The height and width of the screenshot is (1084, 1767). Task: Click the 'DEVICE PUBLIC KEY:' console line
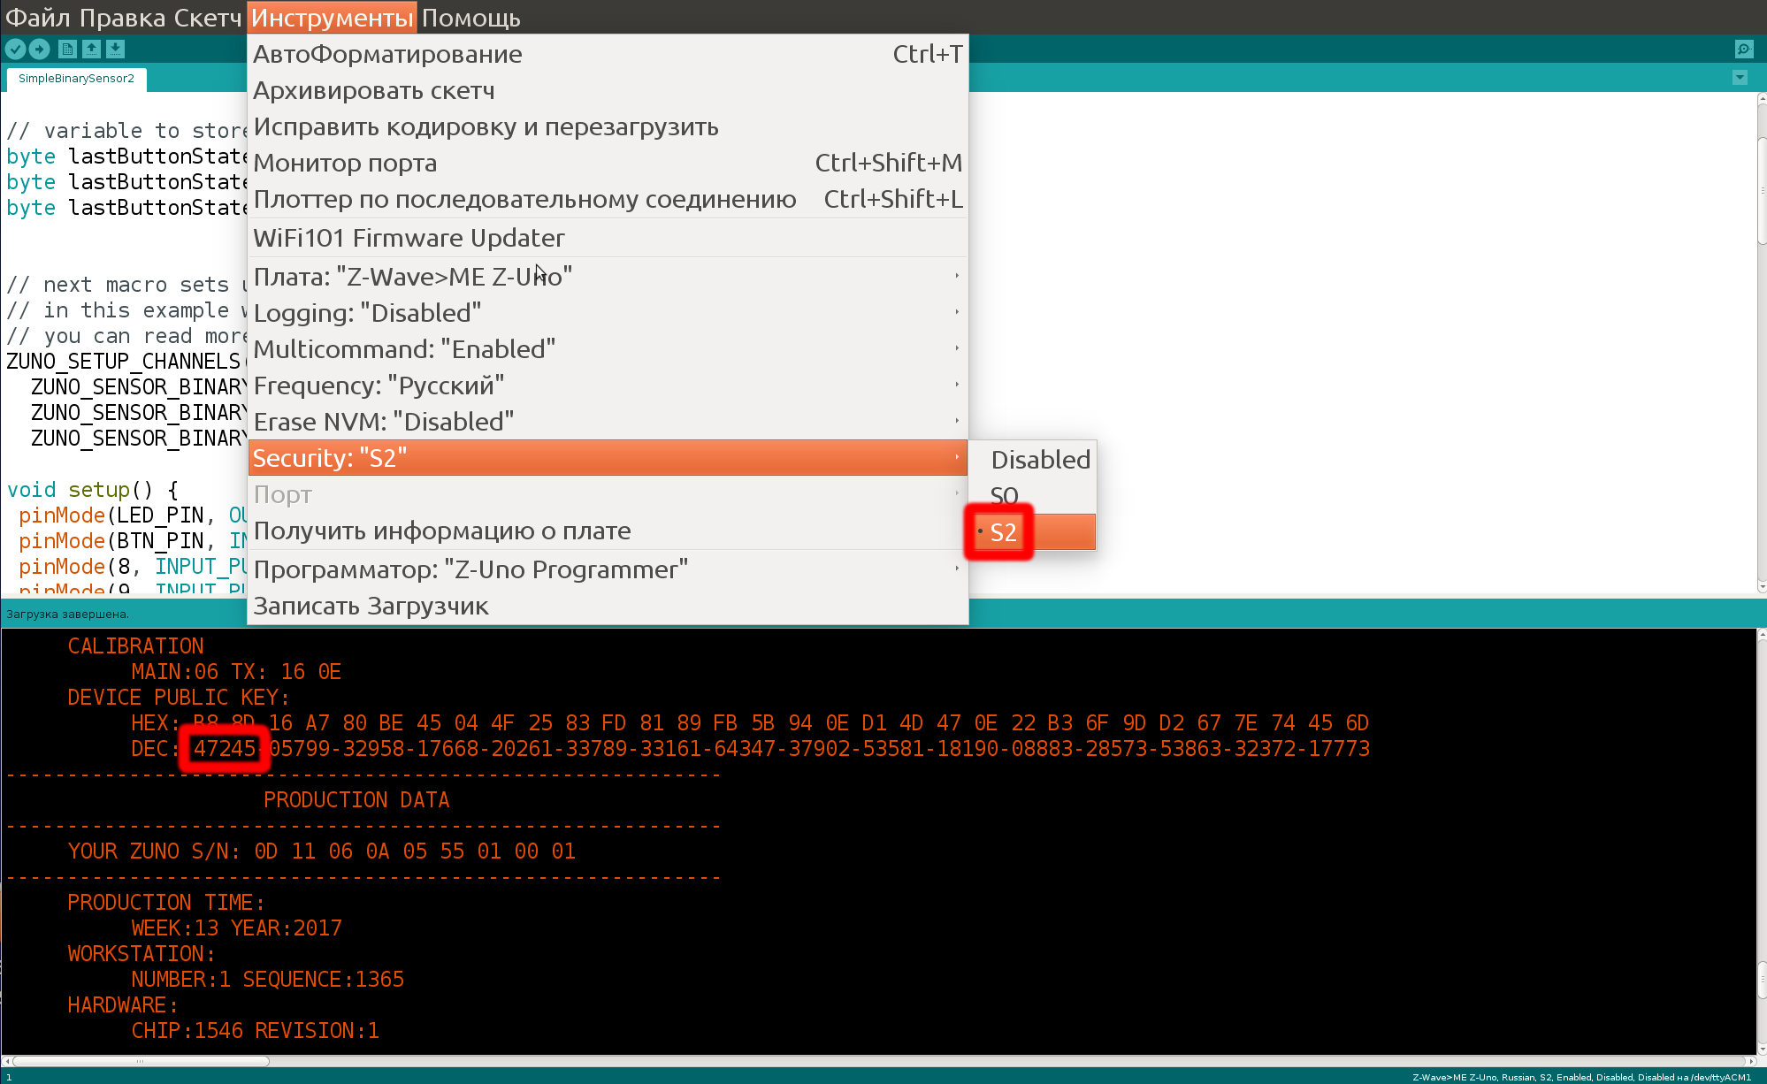(179, 698)
